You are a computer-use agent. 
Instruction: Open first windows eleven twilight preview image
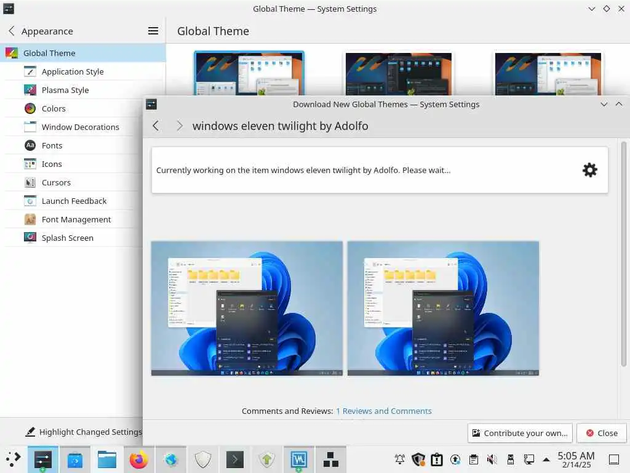(x=247, y=309)
